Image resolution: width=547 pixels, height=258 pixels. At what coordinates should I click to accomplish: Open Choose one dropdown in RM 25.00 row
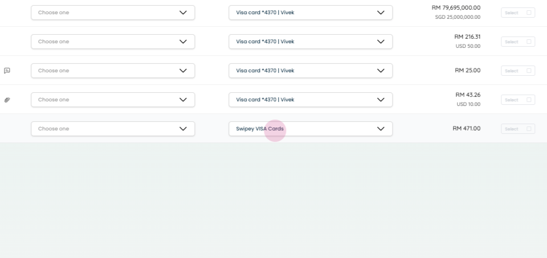coord(113,71)
